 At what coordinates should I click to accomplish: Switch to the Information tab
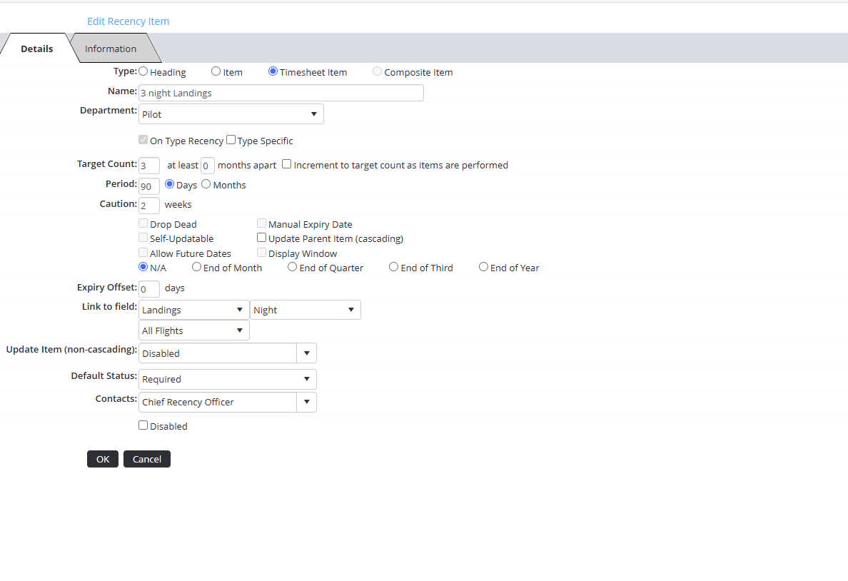111,49
